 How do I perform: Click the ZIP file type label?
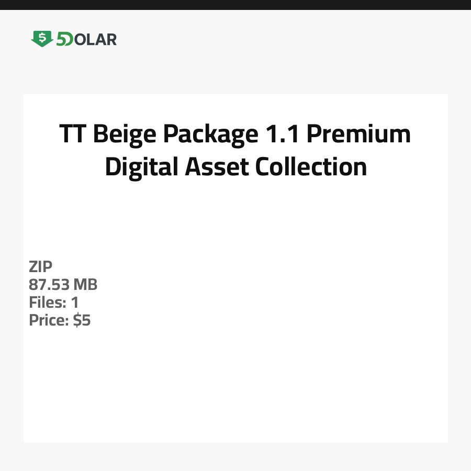point(41,267)
